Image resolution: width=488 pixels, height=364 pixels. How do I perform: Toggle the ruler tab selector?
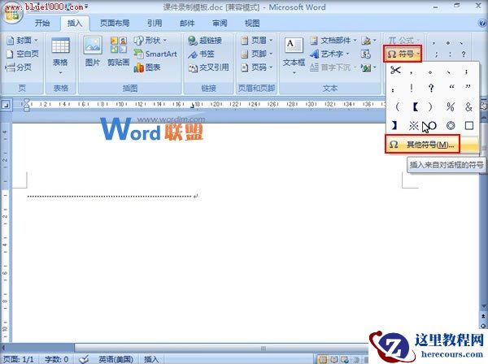click(x=6, y=105)
